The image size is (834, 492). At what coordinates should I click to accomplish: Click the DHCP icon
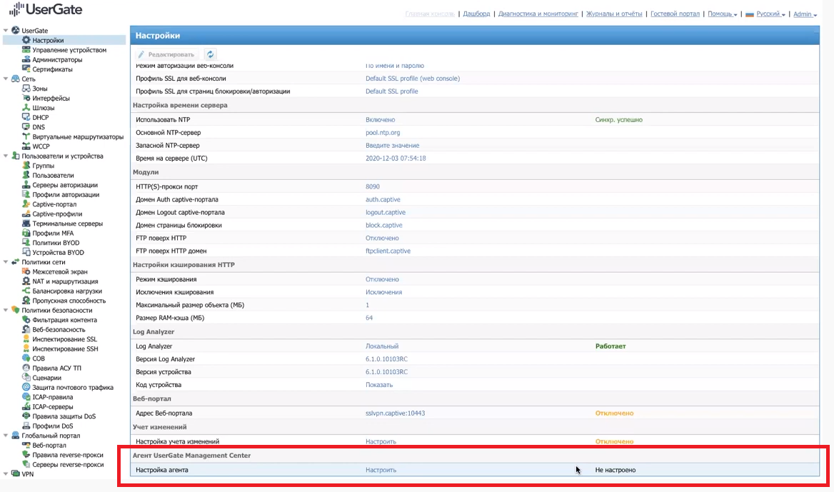point(26,117)
